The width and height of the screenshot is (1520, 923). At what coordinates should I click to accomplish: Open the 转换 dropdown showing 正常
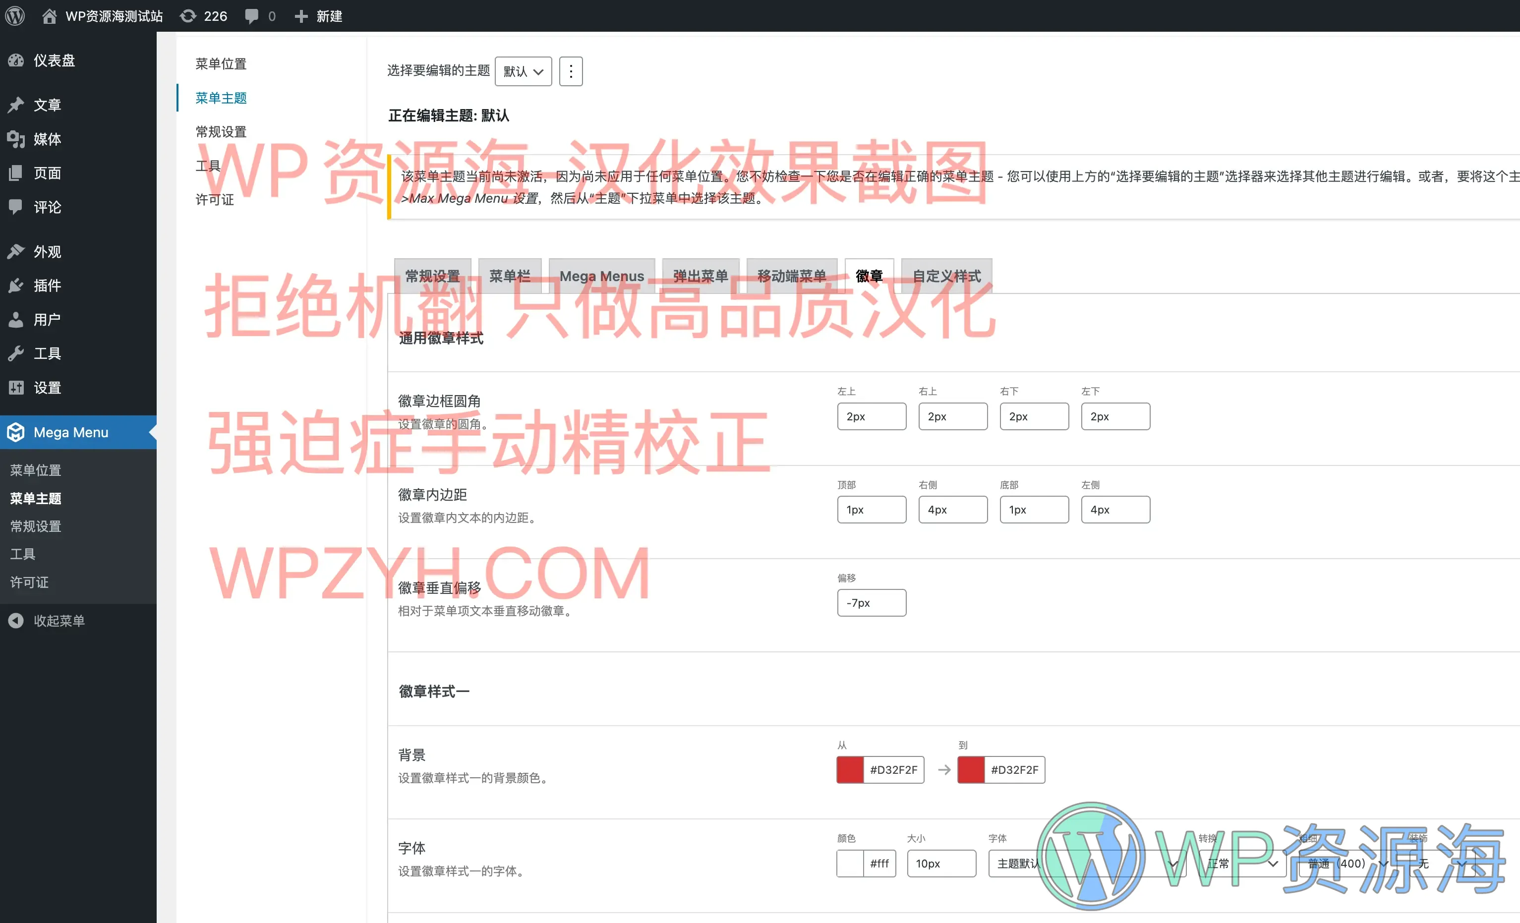point(1242,864)
